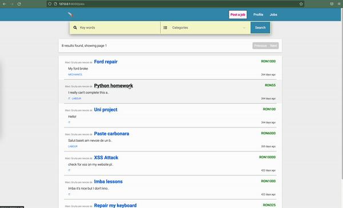The height and width of the screenshot is (208, 343).
Task: Click the RON10000 price on XSS Attack
Action: click(268, 157)
